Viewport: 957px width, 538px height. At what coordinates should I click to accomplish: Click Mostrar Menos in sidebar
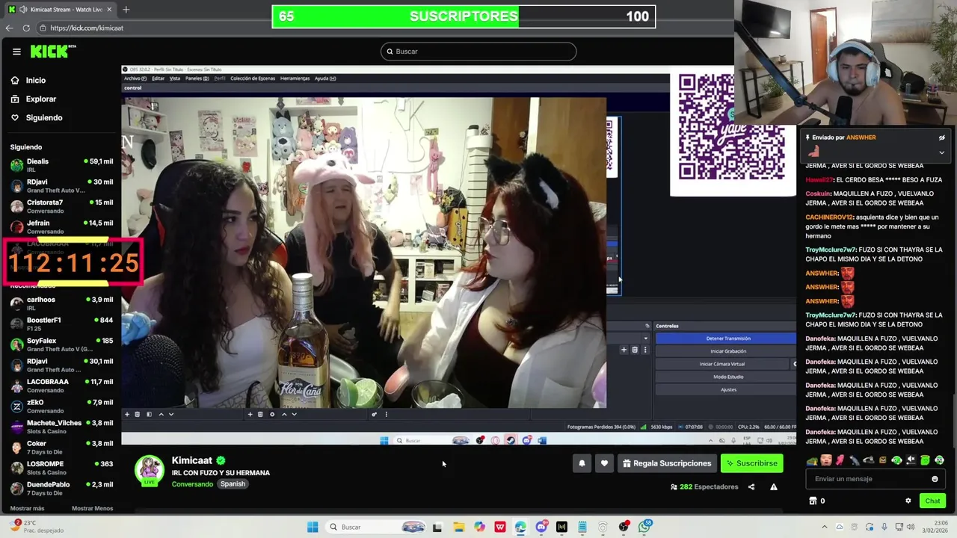(92, 509)
